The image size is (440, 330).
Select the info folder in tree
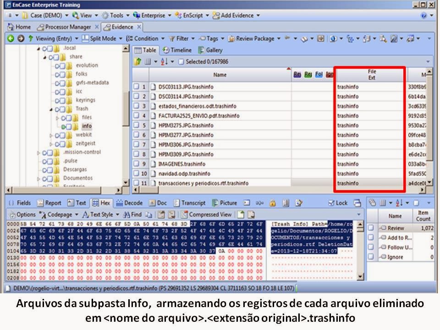[x=87, y=126]
